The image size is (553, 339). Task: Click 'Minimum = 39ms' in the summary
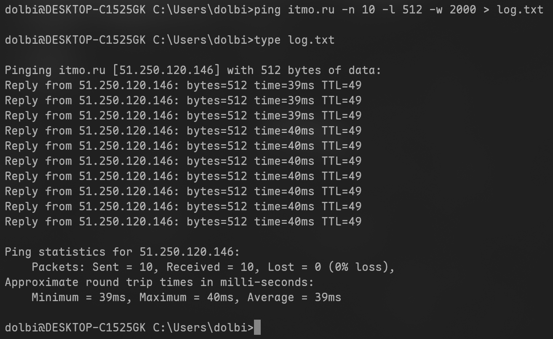tap(79, 297)
